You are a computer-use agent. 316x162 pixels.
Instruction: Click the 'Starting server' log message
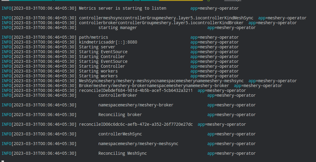click(x=97, y=47)
